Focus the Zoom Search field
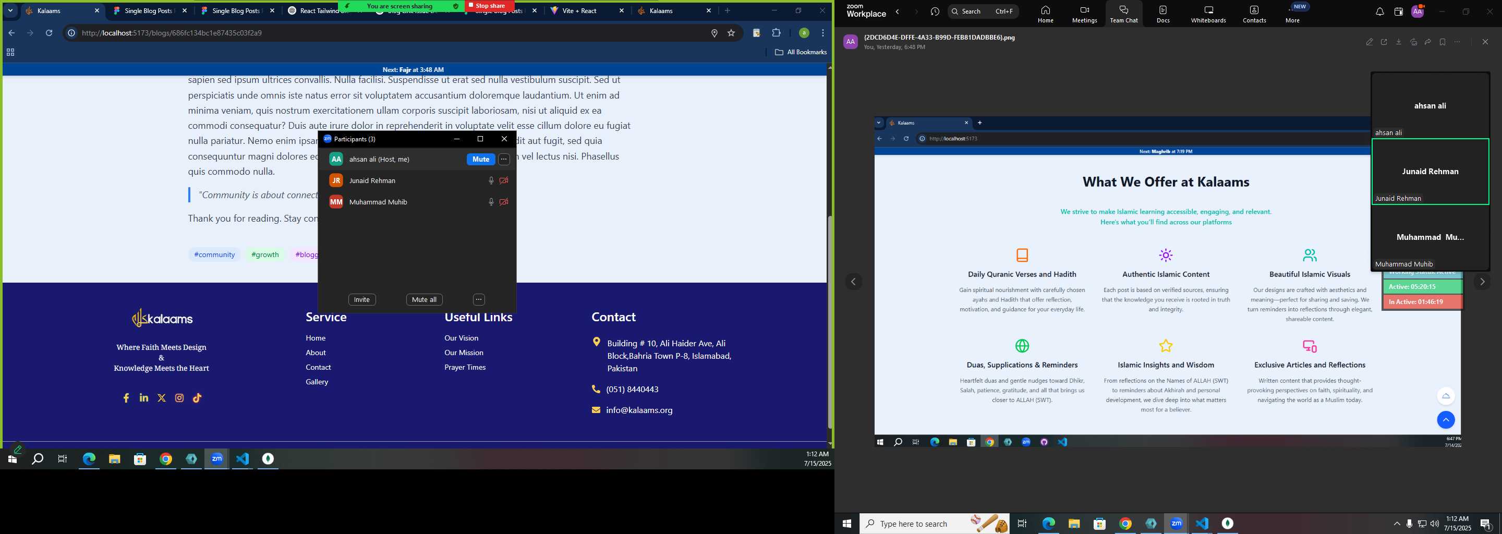This screenshot has width=1502, height=534. (x=985, y=11)
